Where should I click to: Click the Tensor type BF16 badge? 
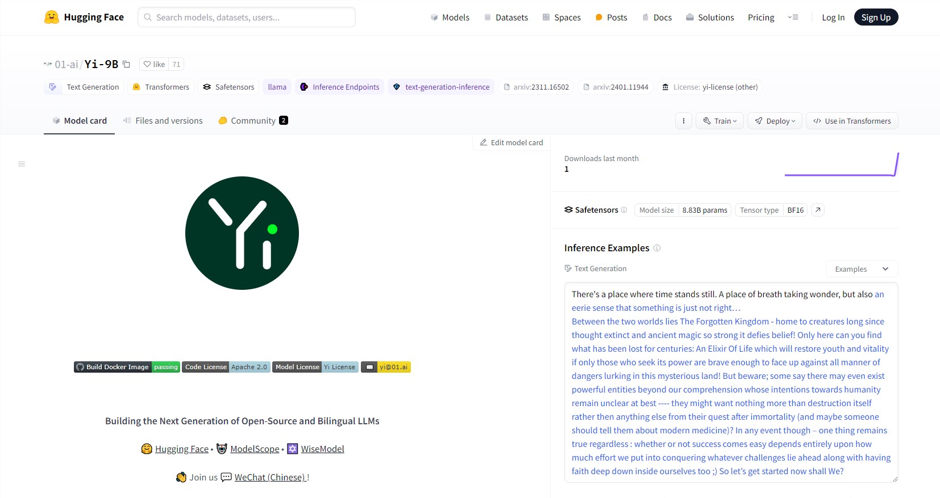(x=772, y=210)
